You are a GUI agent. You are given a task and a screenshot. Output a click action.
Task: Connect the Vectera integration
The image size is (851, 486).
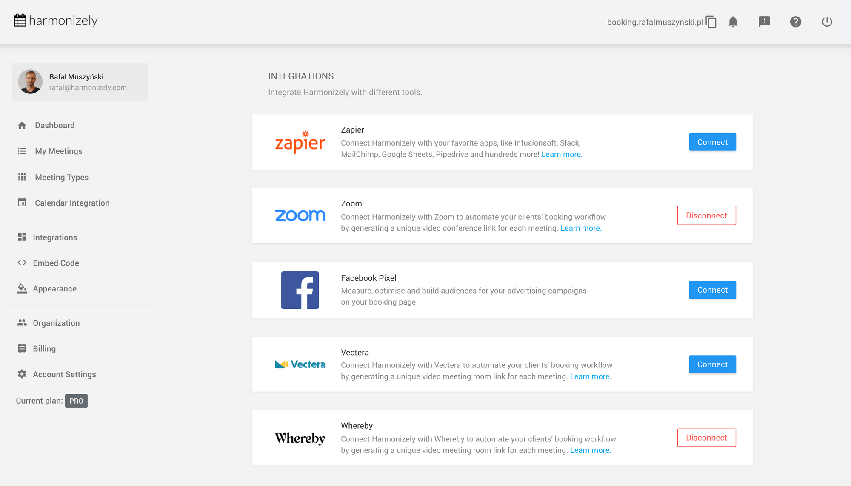(712, 364)
